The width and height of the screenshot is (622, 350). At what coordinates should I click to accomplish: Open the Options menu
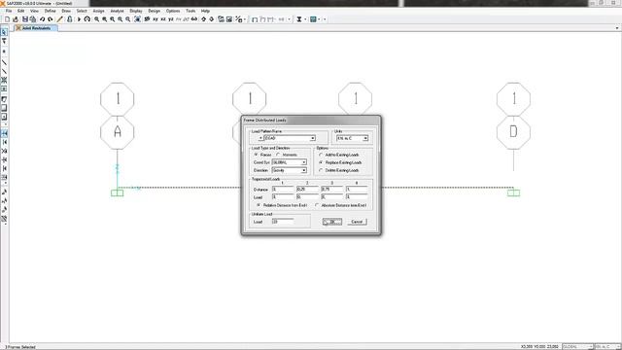click(x=173, y=11)
